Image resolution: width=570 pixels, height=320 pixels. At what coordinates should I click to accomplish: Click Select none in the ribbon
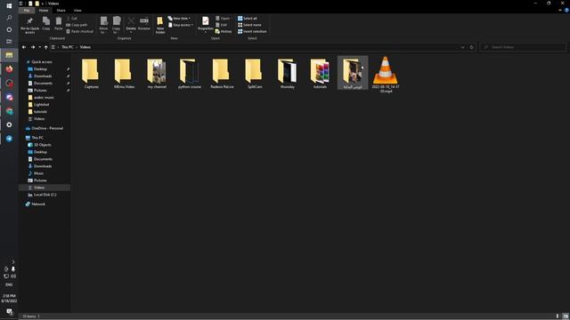249,25
